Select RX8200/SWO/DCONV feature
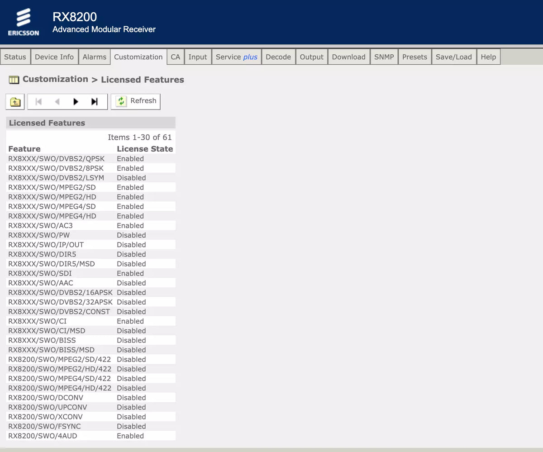Image resolution: width=543 pixels, height=452 pixels. (x=46, y=398)
